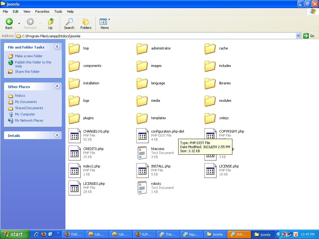Select the installation folder icon
Image resolution: width=319 pixels, height=239 pixels.
point(74,83)
